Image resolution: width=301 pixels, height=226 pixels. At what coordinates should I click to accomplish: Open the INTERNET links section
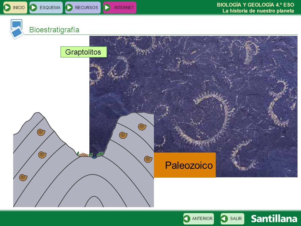coord(119,8)
